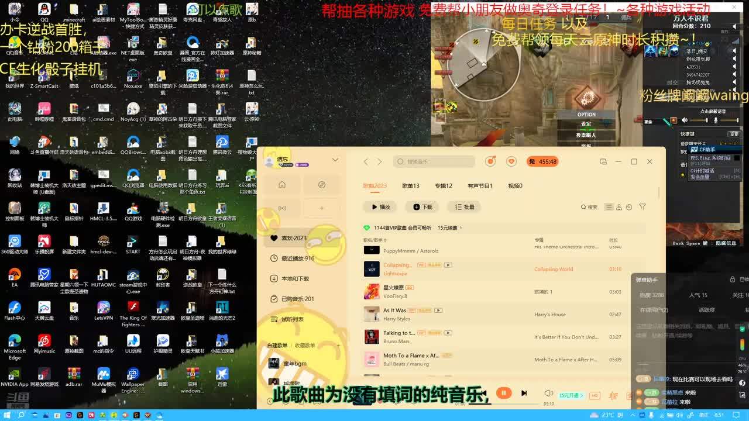The image size is (749, 421).
Task: Select the list view icon above song list
Action: 609,207
